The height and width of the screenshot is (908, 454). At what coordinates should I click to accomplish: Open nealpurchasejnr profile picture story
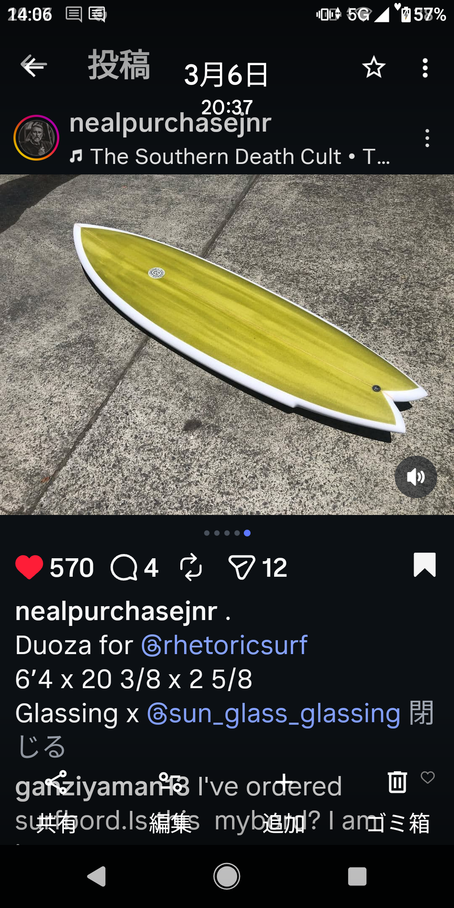click(36, 137)
